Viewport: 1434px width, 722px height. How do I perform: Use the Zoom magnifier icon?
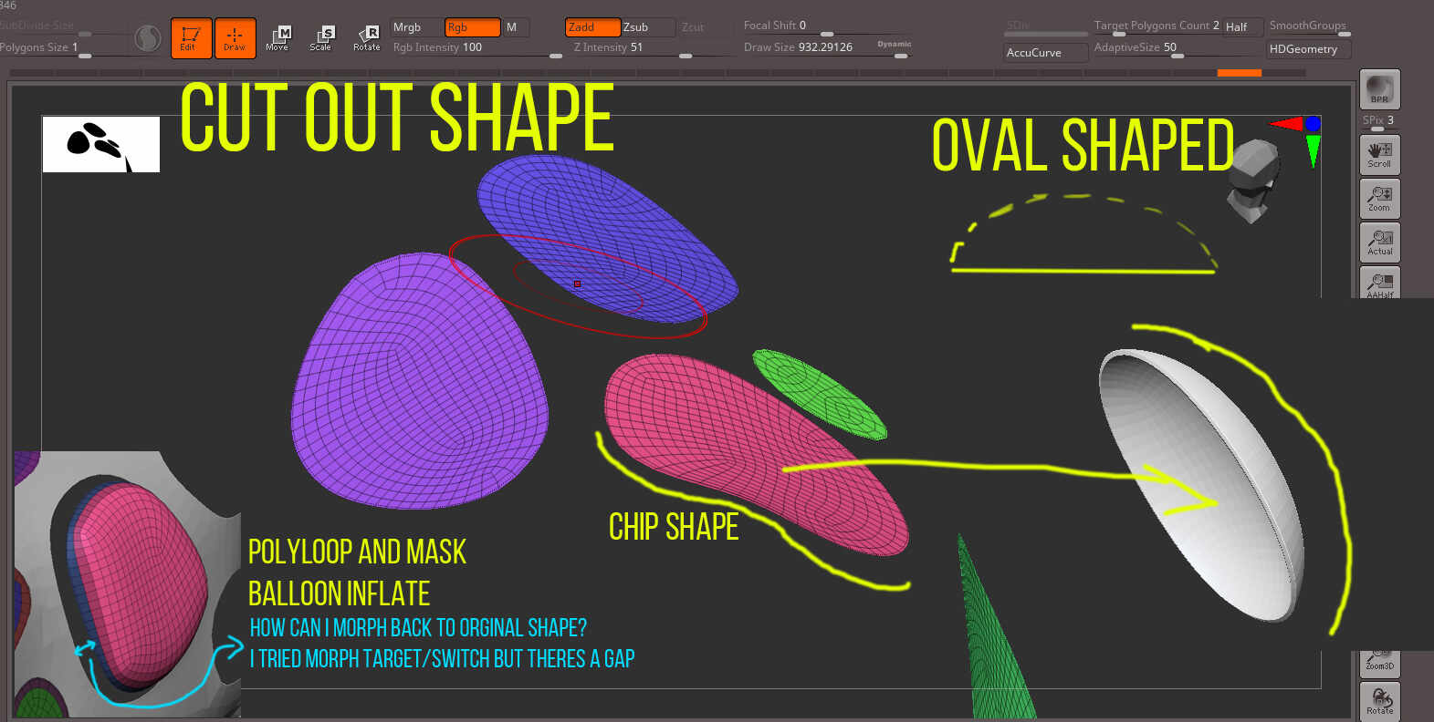1379,199
